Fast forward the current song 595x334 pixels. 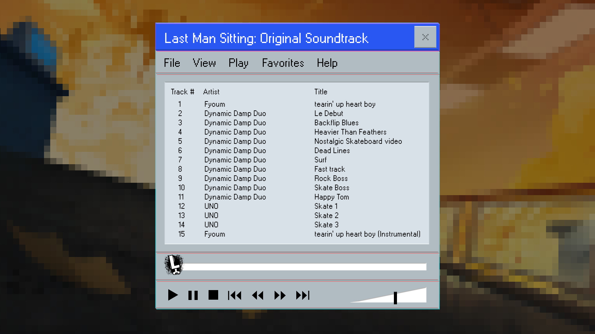pyautogui.click(x=279, y=295)
